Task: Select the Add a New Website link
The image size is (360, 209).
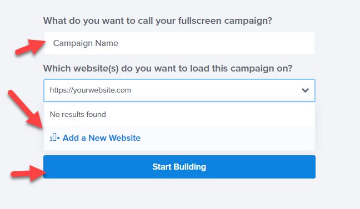Action: pos(102,138)
